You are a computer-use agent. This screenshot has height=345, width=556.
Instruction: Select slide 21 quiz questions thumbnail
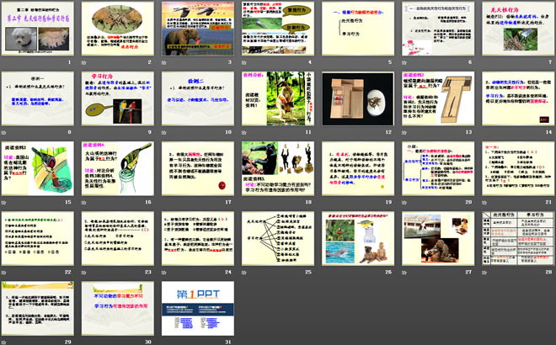click(518, 168)
